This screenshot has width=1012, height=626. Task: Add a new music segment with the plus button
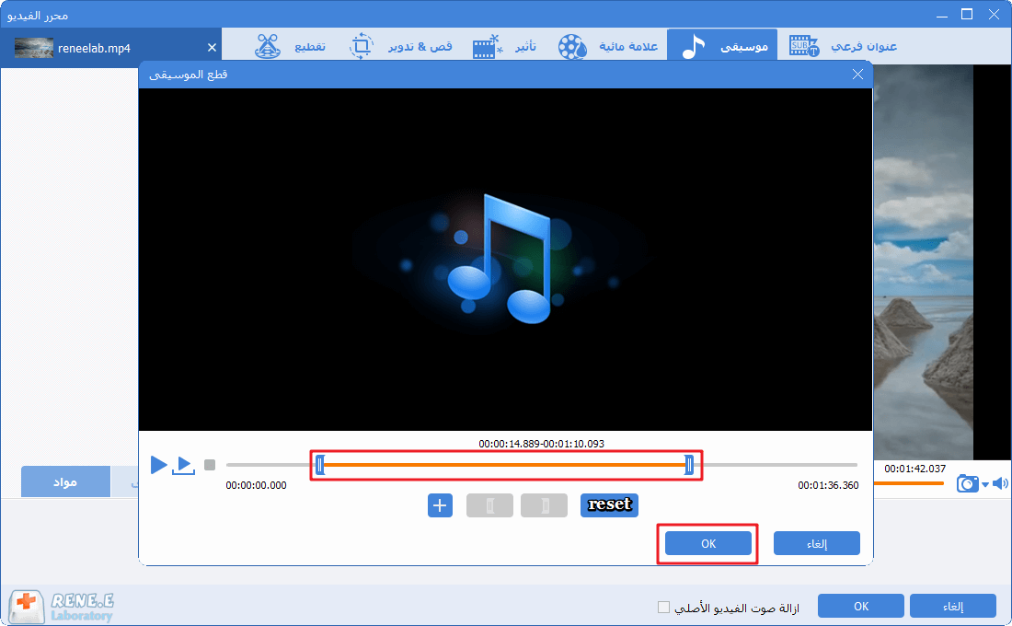(x=440, y=505)
